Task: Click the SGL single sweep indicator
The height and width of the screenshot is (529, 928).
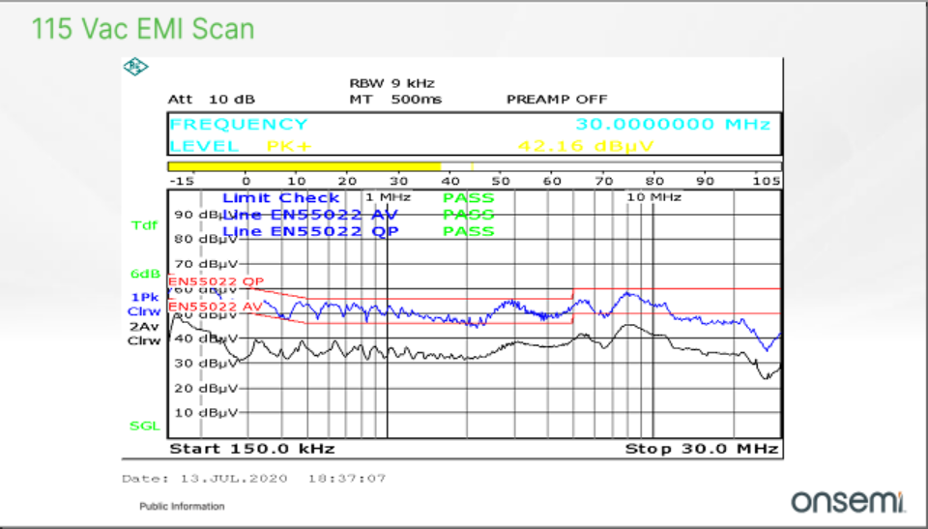Action: 144,426
